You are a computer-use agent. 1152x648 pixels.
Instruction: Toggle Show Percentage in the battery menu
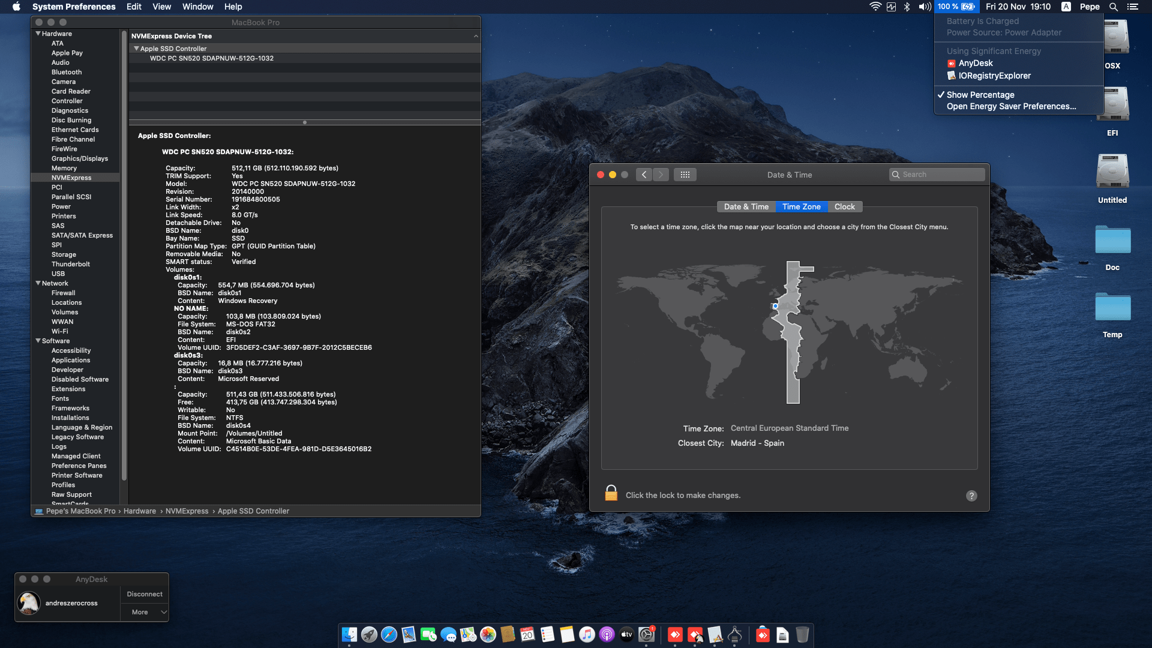979,94
